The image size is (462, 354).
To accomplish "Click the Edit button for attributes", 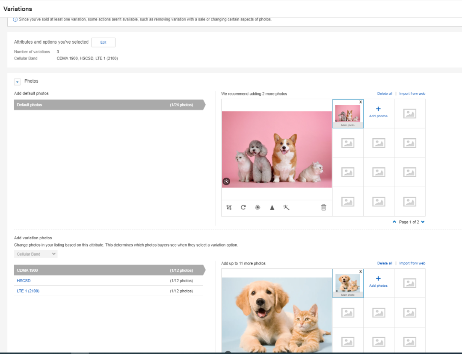I will click(103, 42).
